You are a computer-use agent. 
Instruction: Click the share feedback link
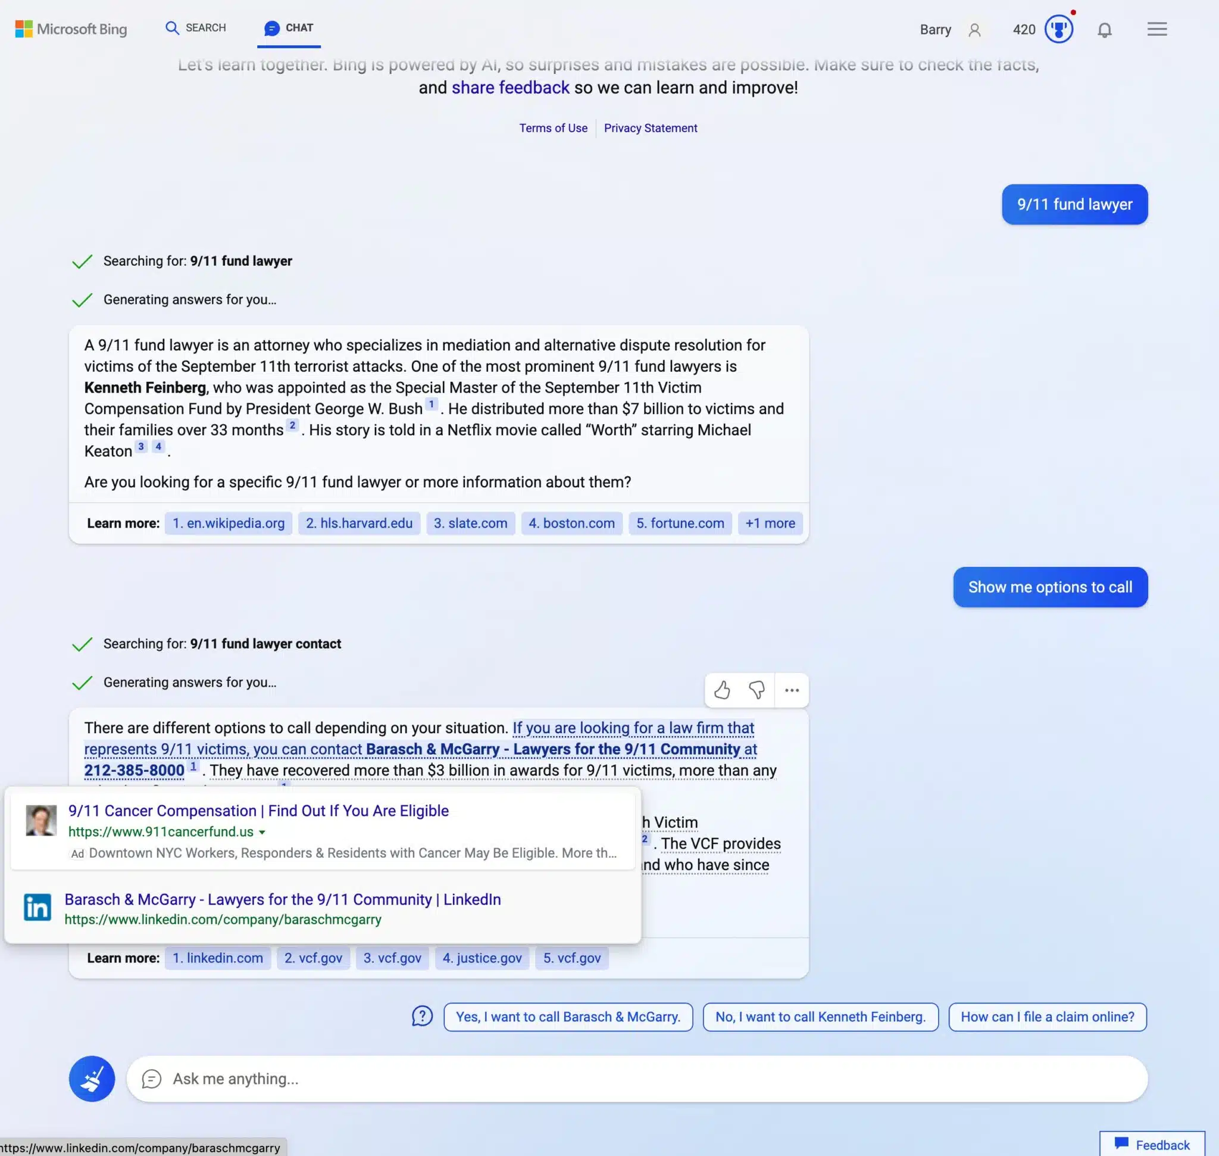coord(510,86)
